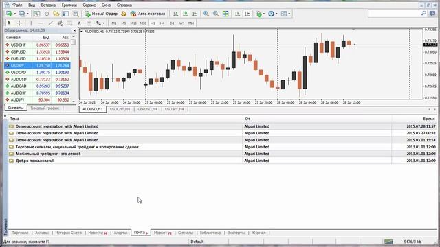Select the Horizontal Line drawing tool
The width and height of the screenshot is (440, 247).
[41, 23]
